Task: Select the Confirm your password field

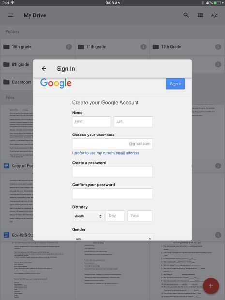Action: pos(112,194)
